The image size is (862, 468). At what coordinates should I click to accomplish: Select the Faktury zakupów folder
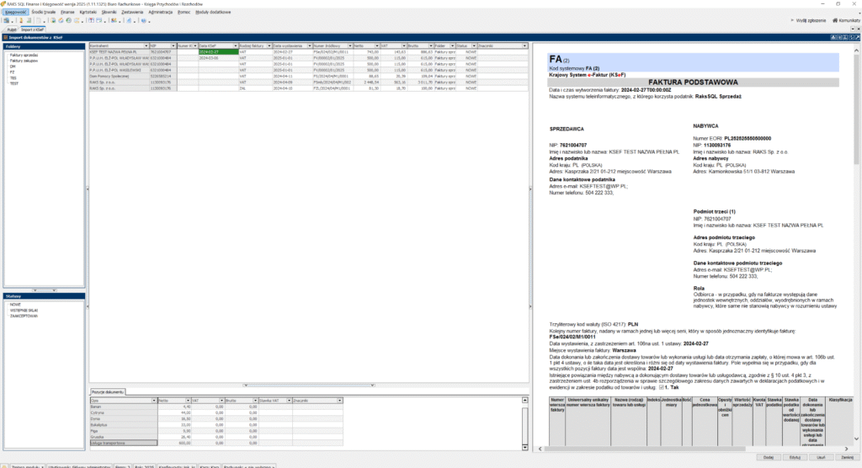click(x=24, y=61)
